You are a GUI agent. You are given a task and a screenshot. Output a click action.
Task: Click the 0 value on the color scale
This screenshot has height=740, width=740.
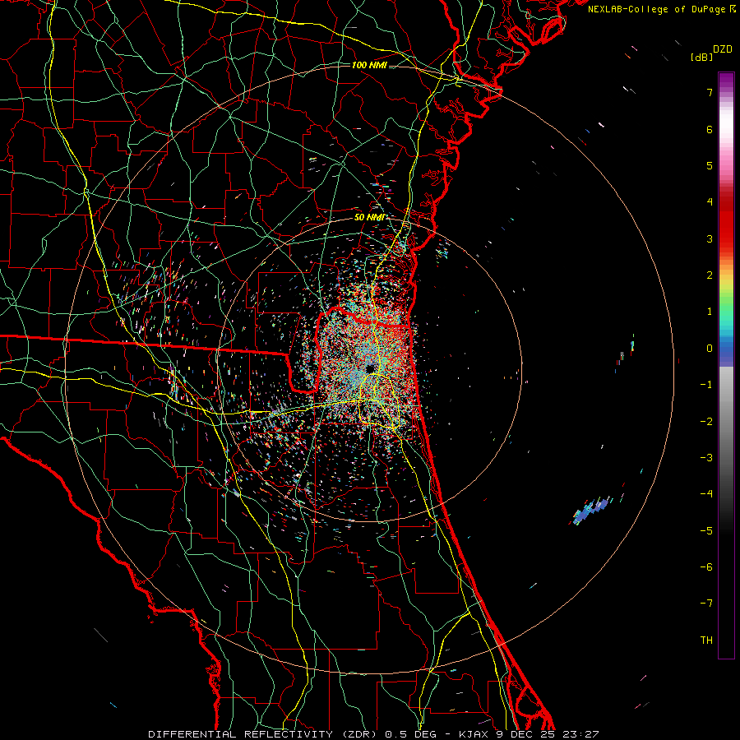[710, 349]
